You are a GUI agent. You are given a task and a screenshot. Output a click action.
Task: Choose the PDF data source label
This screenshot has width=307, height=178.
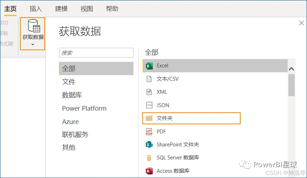pos(161,132)
